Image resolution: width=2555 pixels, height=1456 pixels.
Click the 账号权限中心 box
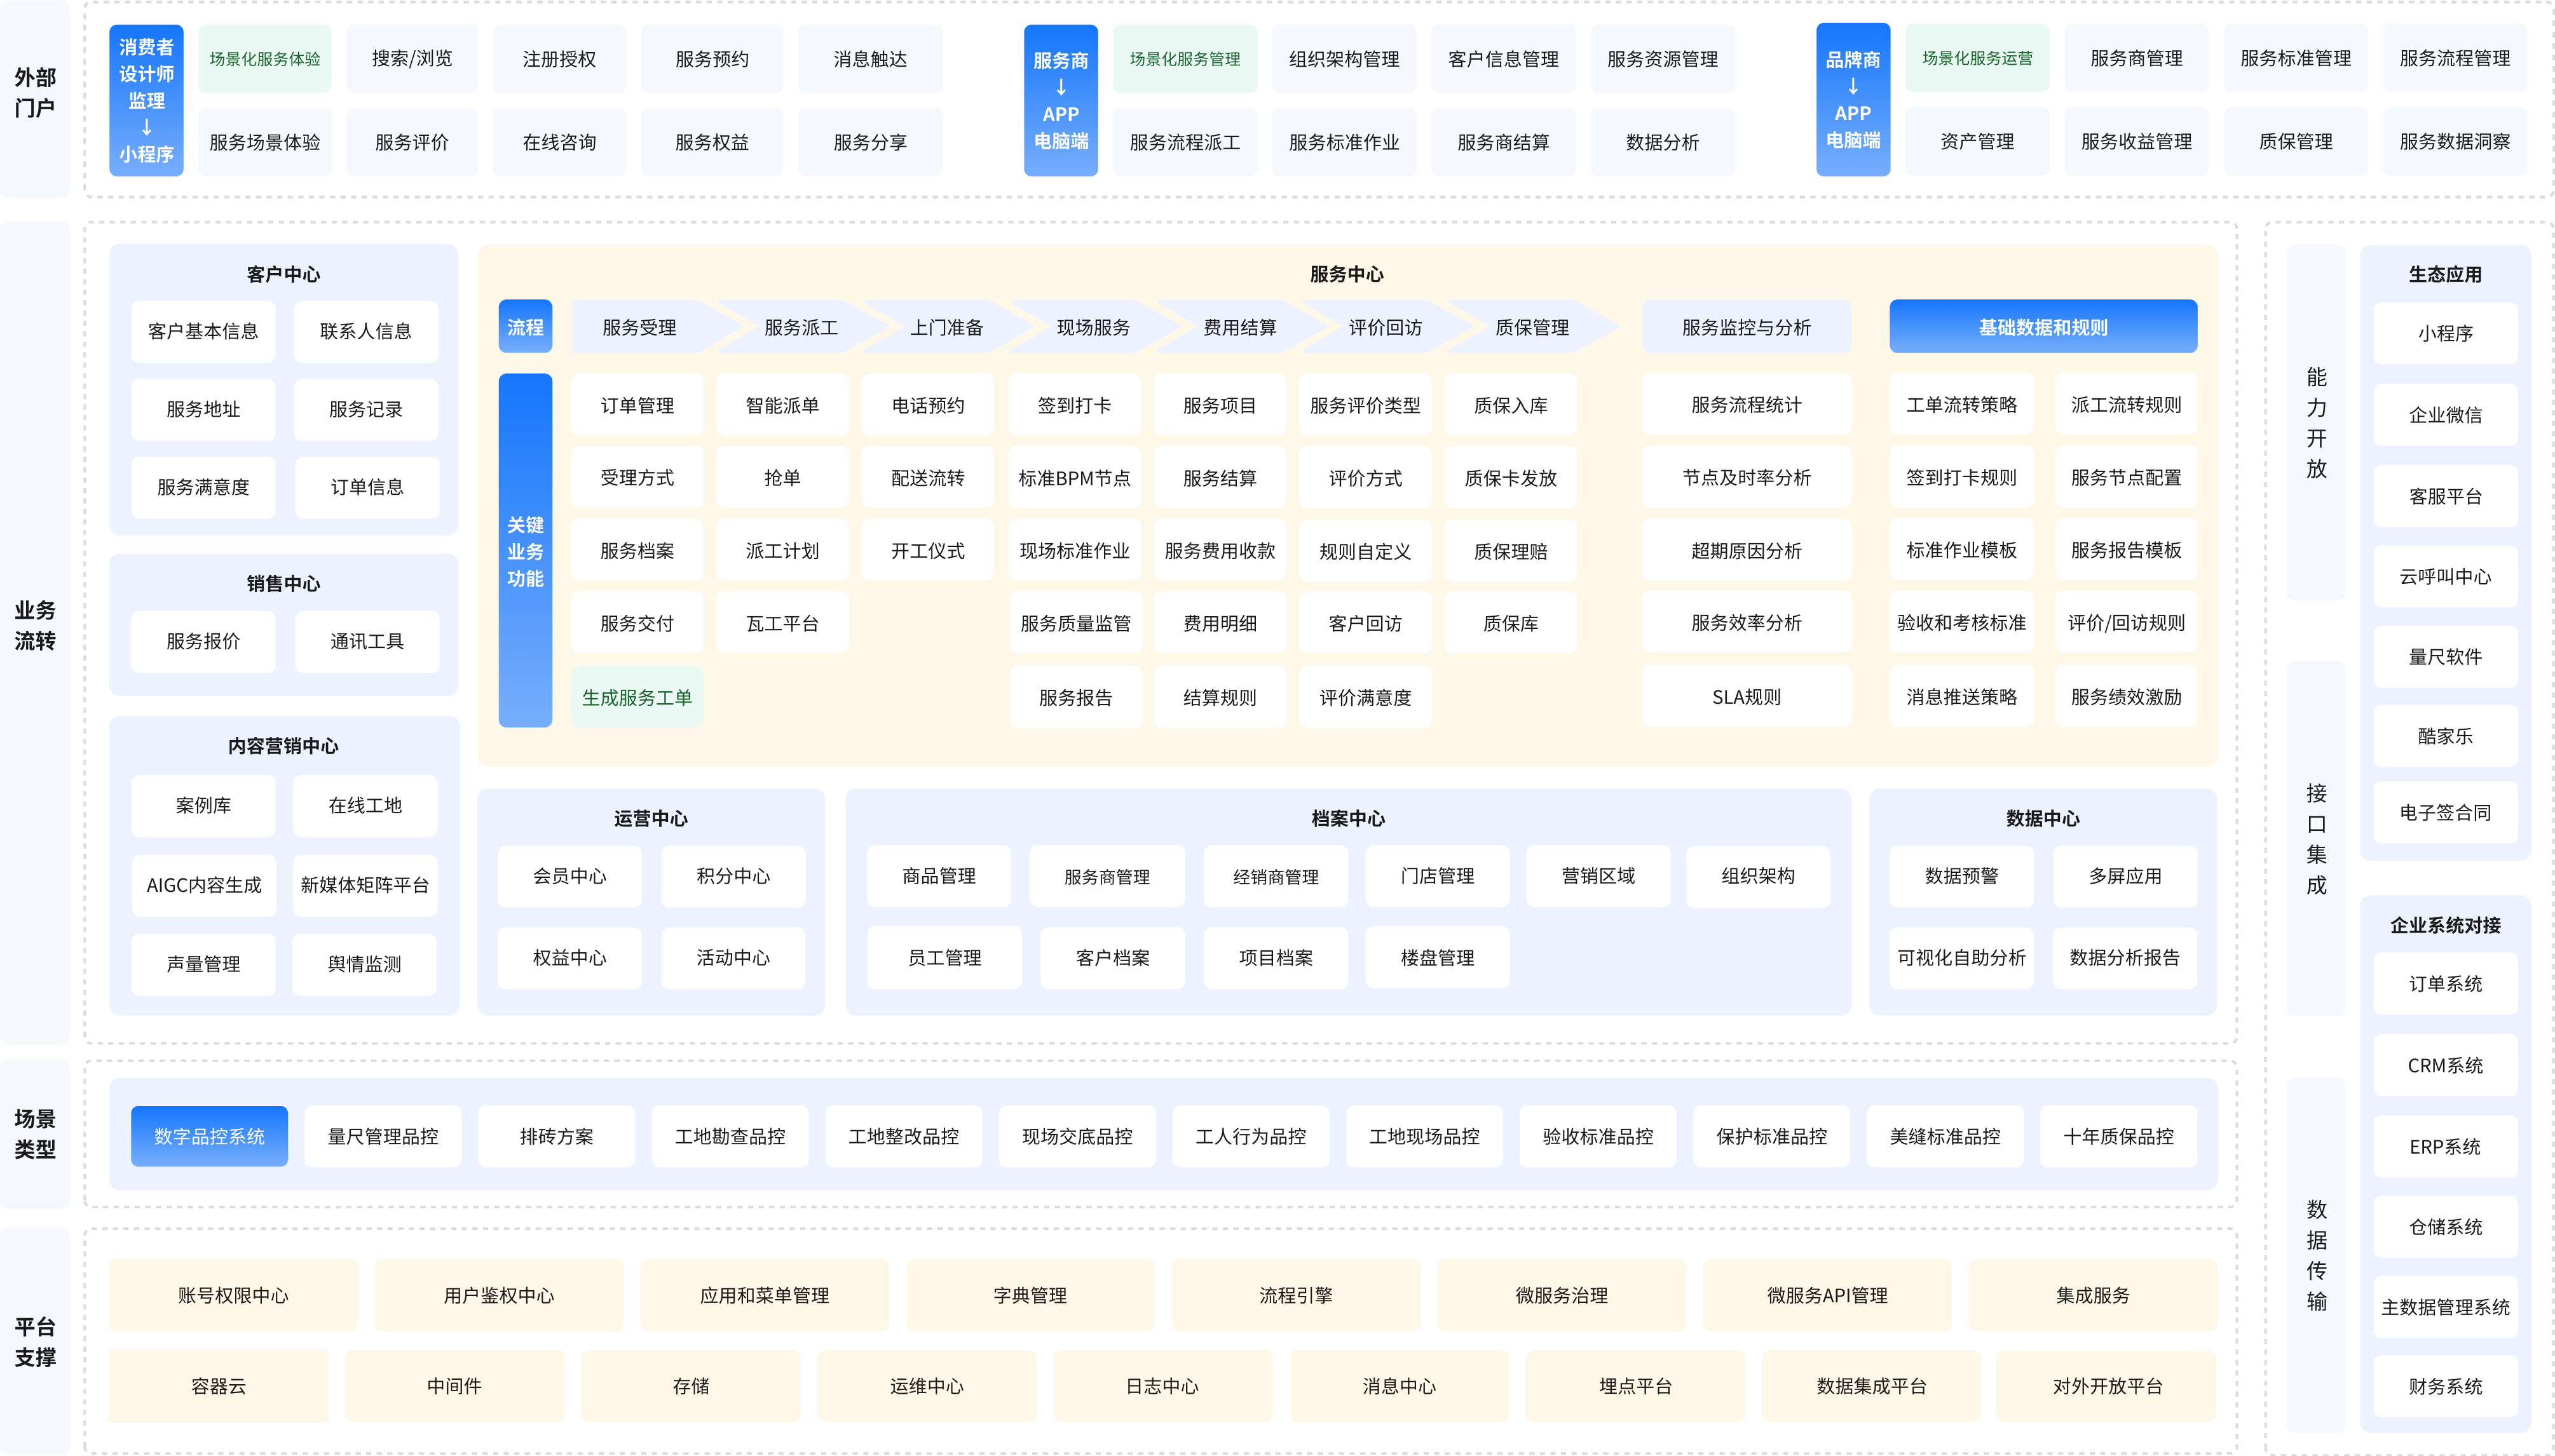point(233,1295)
